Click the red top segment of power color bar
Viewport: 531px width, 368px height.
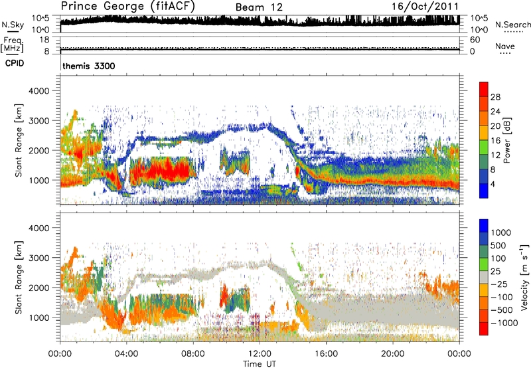(x=484, y=89)
